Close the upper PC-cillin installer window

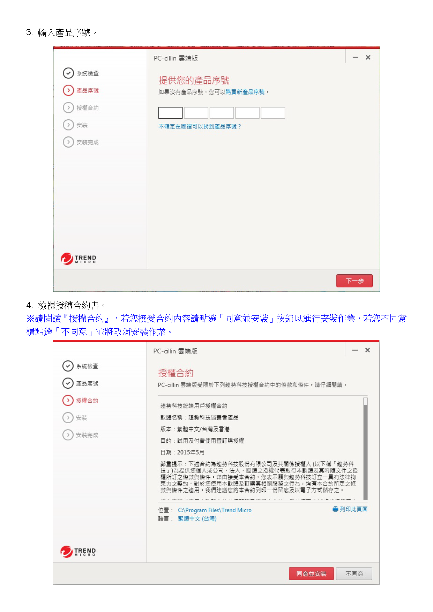tap(368, 57)
